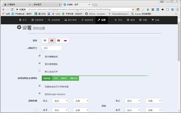
Task: Open the V2EX bookmark
Action: 56,14
